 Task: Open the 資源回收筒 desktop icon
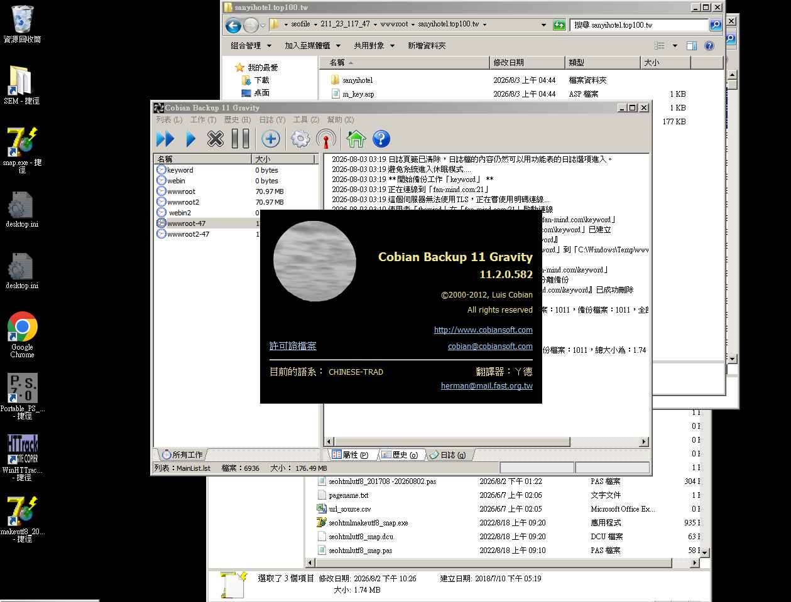[22, 24]
